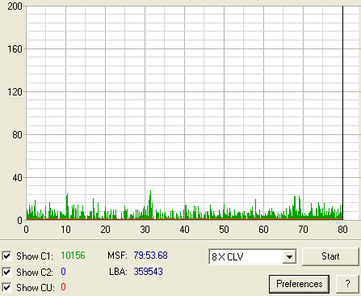Open help with the question mark button
This screenshot has width=361, height=296.
[x=347, y=284]
